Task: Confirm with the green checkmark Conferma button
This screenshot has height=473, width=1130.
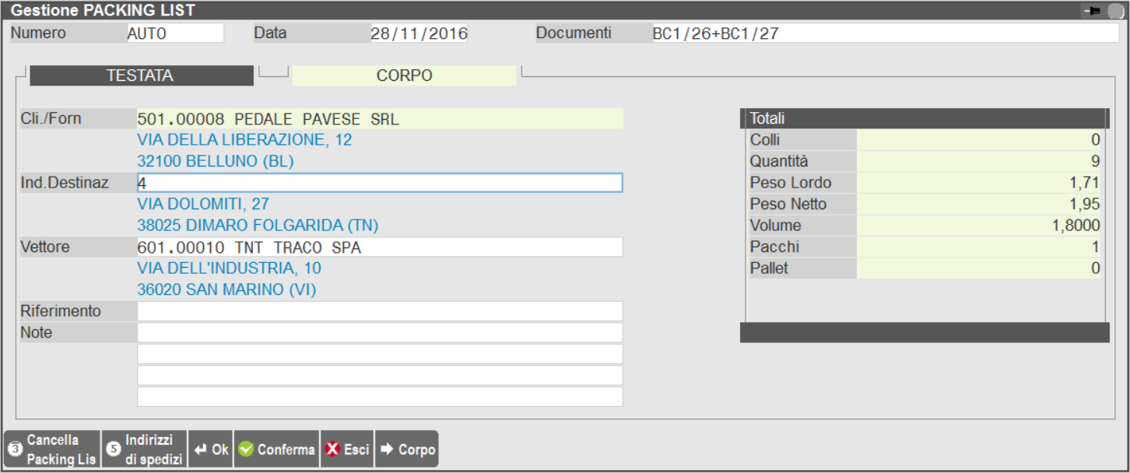Action: (276, 450)
